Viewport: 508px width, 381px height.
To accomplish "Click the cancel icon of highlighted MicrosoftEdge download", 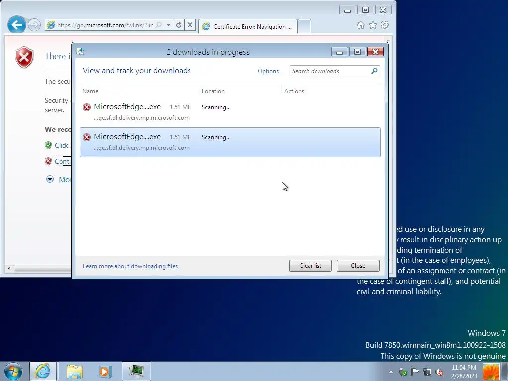I will click(x=87, y=137).
